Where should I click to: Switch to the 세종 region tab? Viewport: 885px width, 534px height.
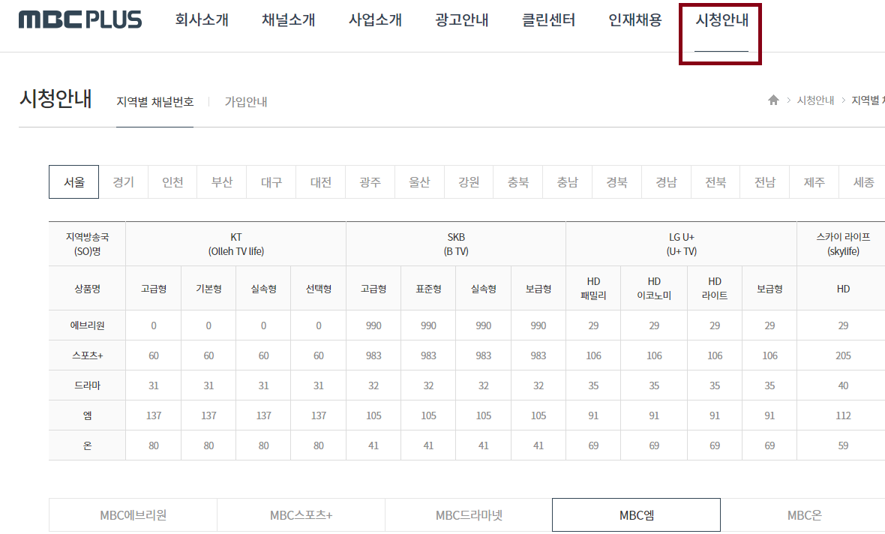pyautogui.click(x=863, y=181)
